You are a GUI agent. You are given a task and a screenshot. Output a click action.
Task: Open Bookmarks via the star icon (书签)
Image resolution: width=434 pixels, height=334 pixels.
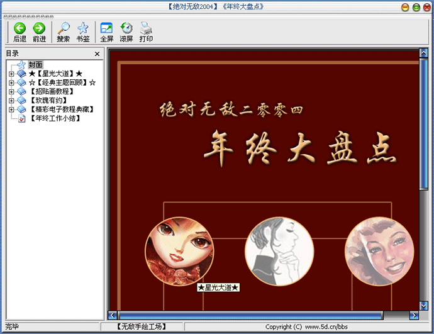[83, 28]
